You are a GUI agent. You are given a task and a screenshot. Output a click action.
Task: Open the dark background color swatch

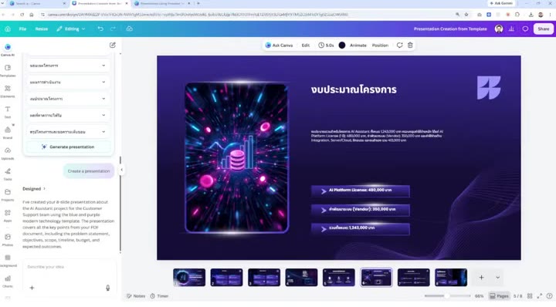(342, 46)
